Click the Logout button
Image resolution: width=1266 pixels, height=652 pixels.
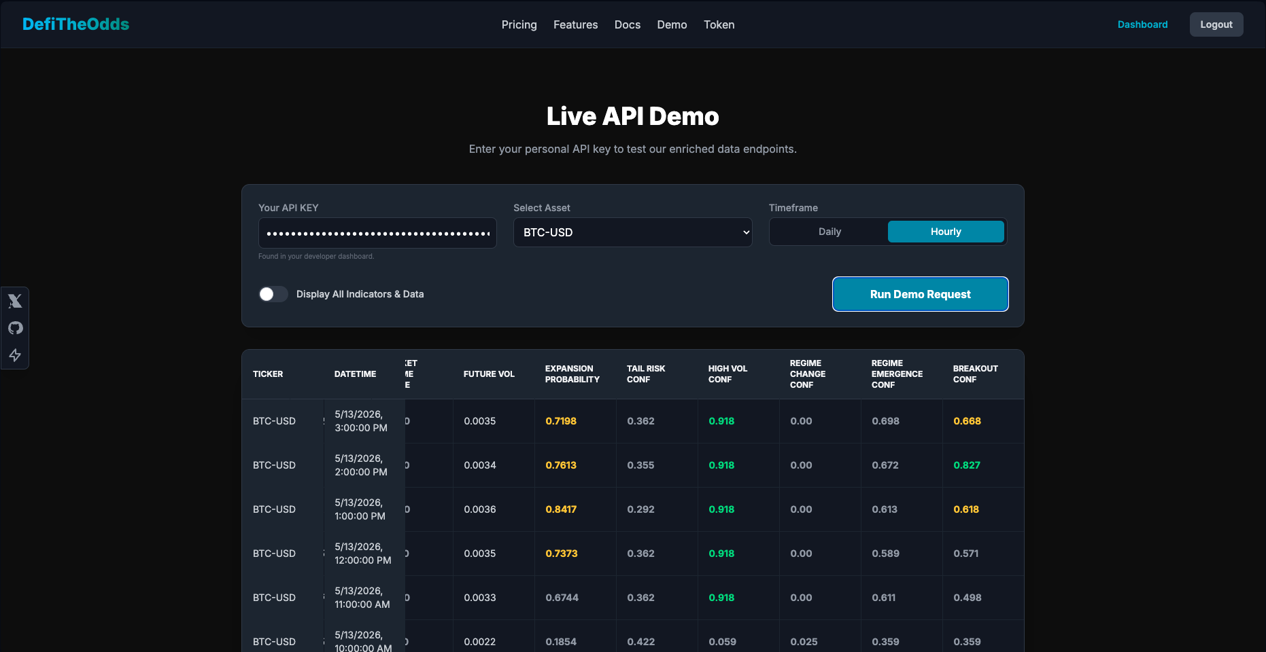[1216, 24]
